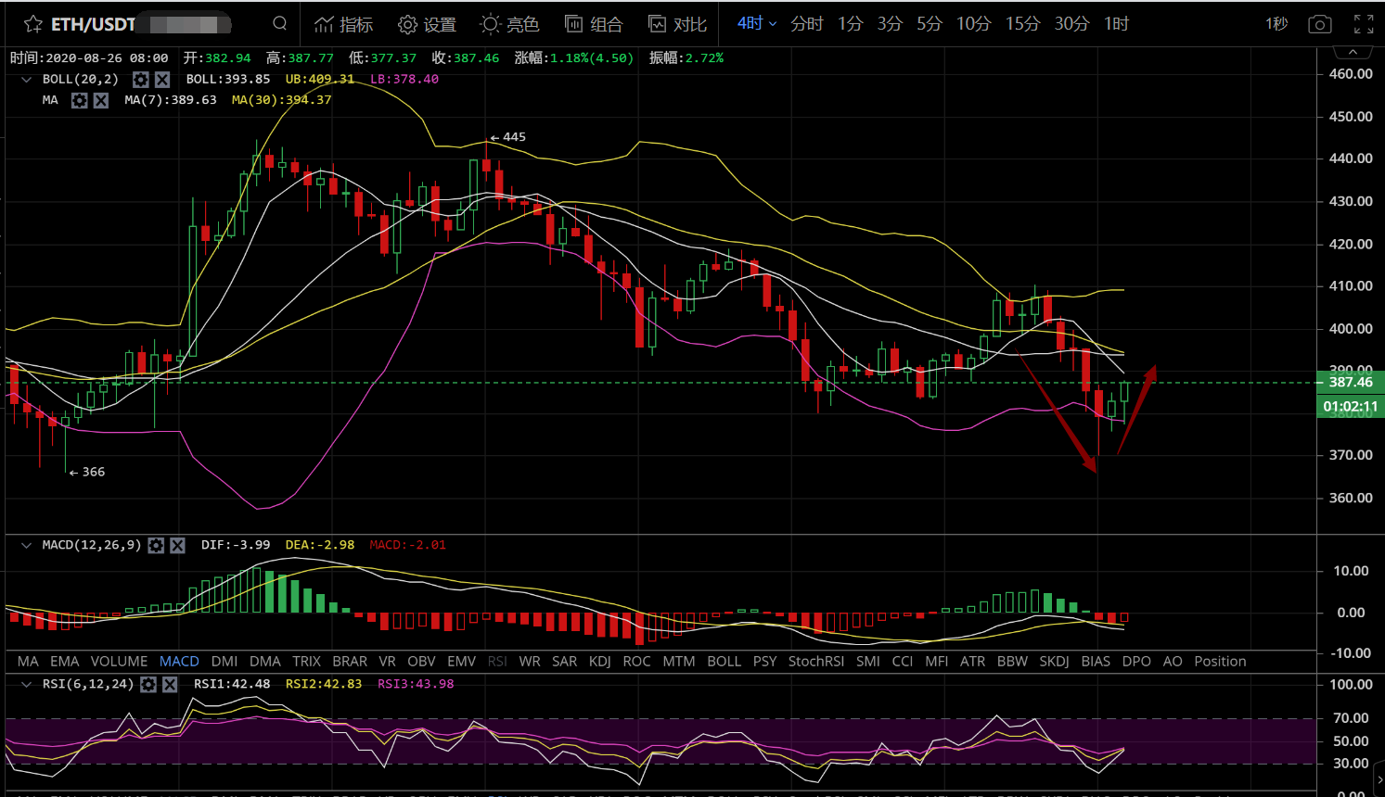The height and width of the screenshot is (797, 1385).
Task: Remove the MA indicator with its X
Action: click(101, 100)
